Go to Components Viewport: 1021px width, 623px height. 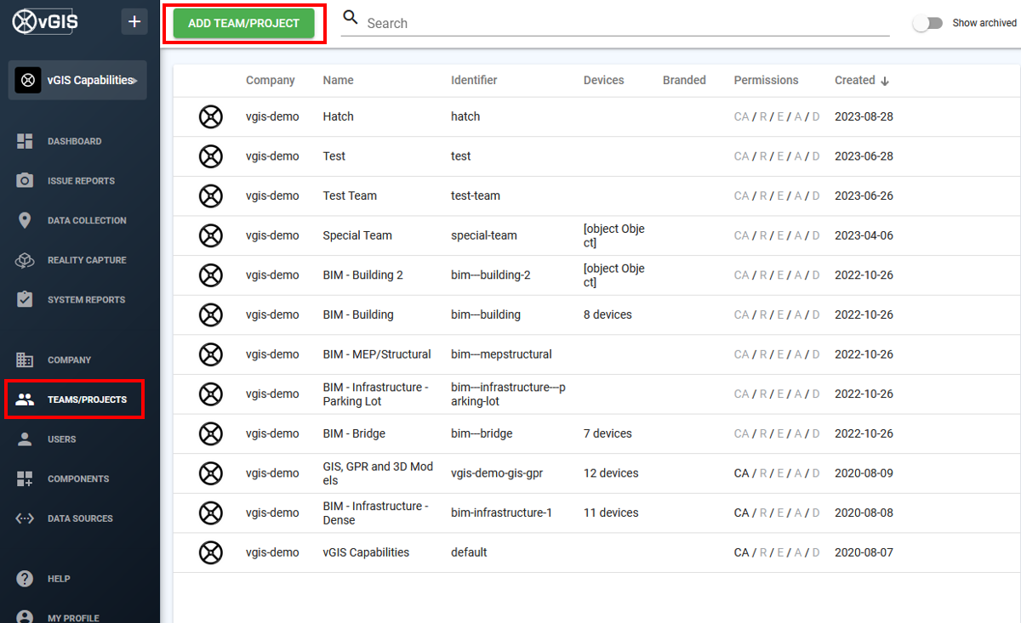click(x=78, y=479)
